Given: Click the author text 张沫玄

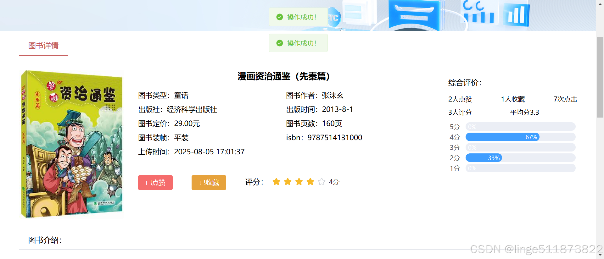Looking at the screenshot, I should 333,96.
